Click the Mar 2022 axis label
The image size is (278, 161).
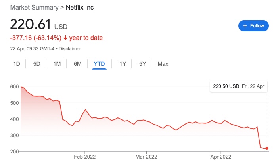[146, 157]
